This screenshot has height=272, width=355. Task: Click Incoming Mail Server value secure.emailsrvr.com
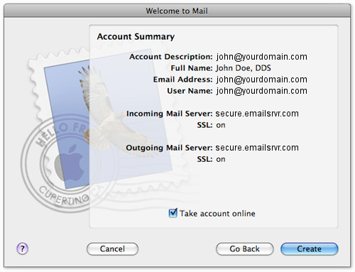coord(257,114)
